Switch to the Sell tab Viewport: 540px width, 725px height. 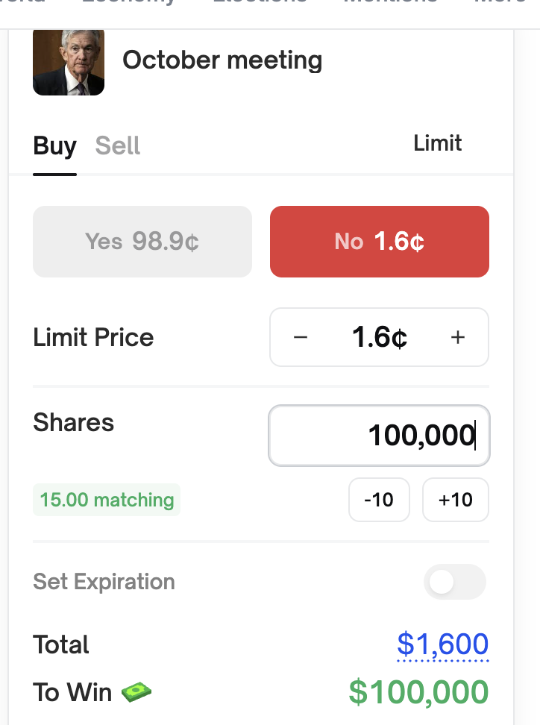[118, 146]
